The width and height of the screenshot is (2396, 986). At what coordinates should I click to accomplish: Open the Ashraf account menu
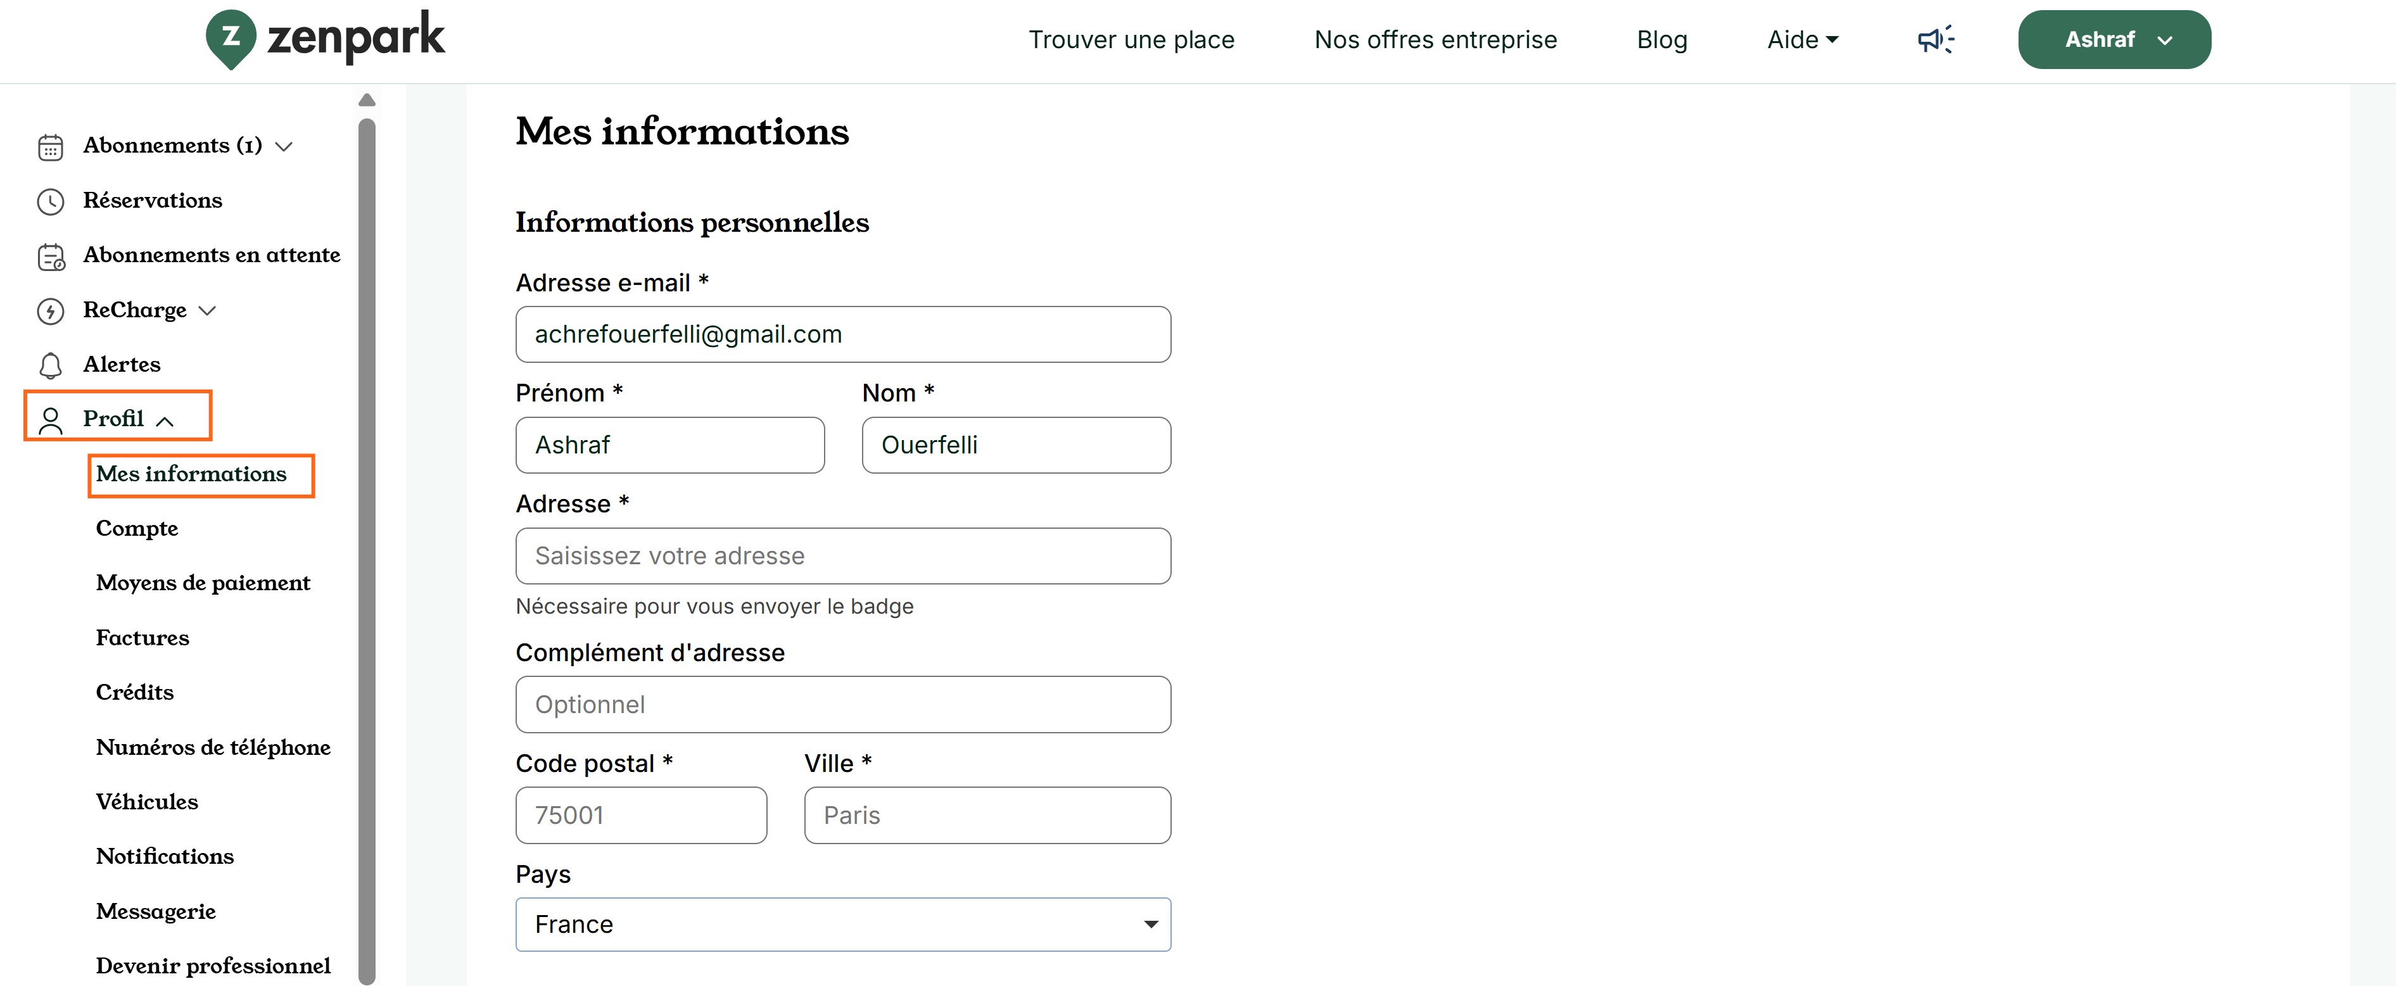[x=2114, y=40]
